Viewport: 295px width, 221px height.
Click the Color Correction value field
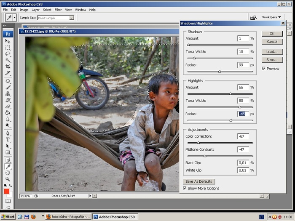pos(243,136)
